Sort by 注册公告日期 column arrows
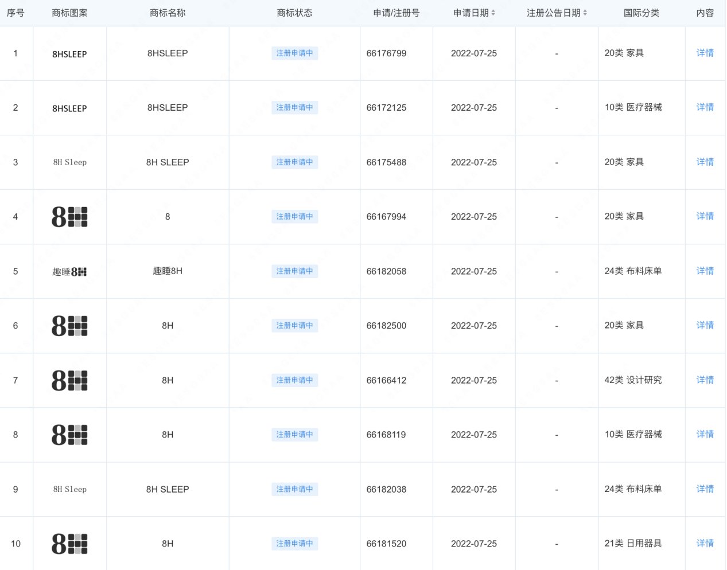Screen dimensions: 727x570 click(x=585, y=13)
